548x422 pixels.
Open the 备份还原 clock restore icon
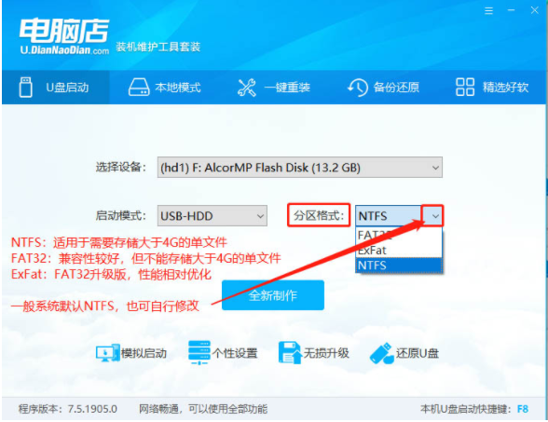point(358,88)
